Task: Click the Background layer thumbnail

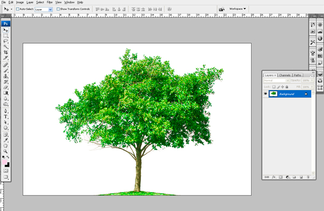Action: pos(273,94)
